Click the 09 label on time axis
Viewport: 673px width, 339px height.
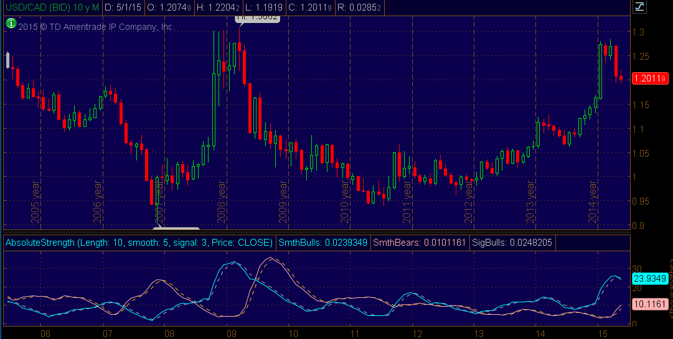click(231, 333)
